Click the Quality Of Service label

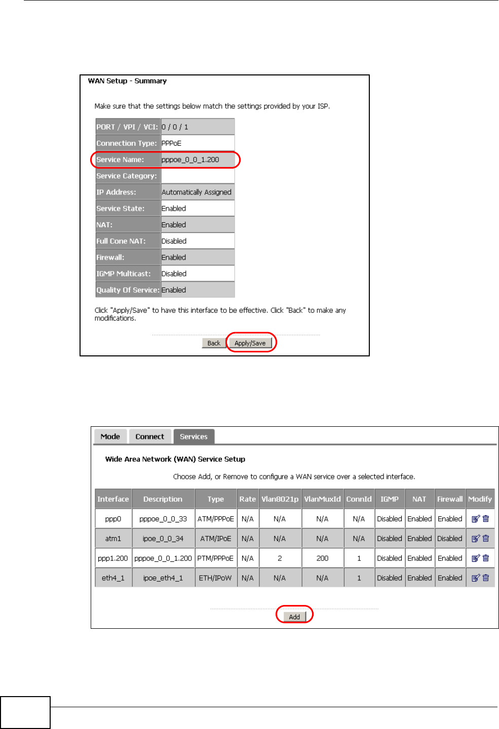coord(128,290)
